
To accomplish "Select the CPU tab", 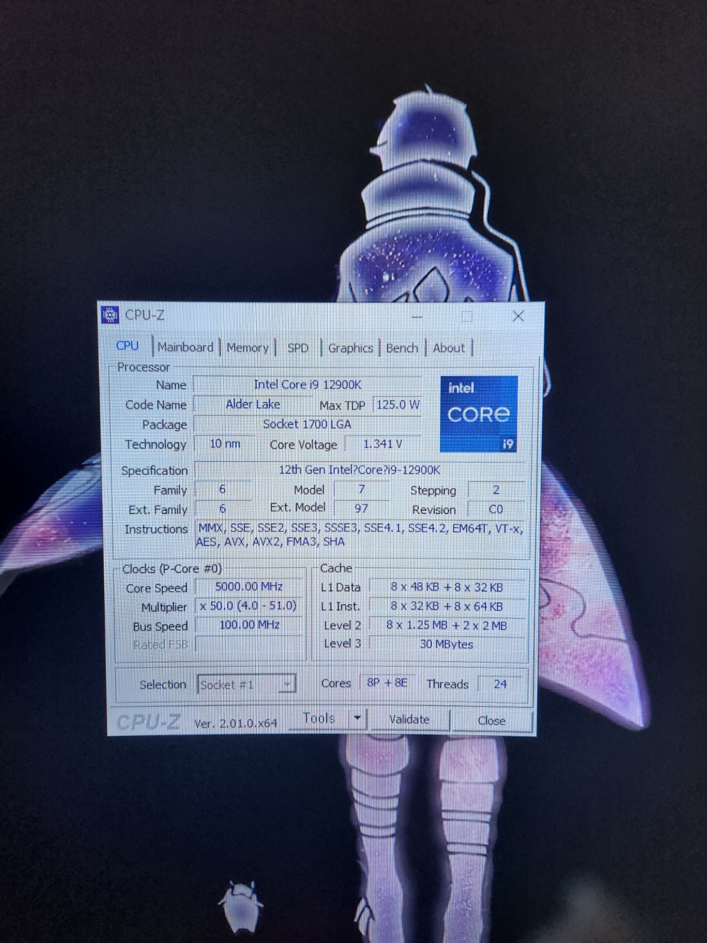I will (x=128, y=346).
